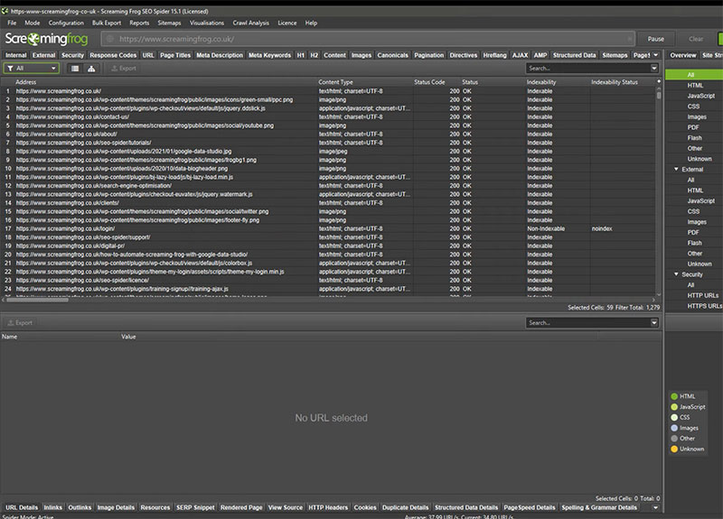Open the Rendered Page bottom tab
Viewport: 723px width, 519px height.
tap(241, 507)
